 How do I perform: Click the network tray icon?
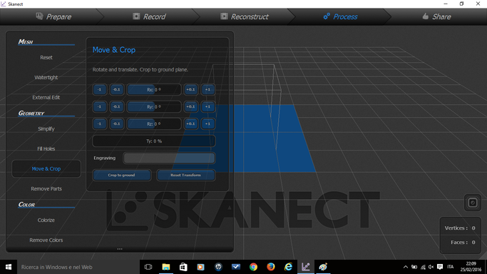423,267
